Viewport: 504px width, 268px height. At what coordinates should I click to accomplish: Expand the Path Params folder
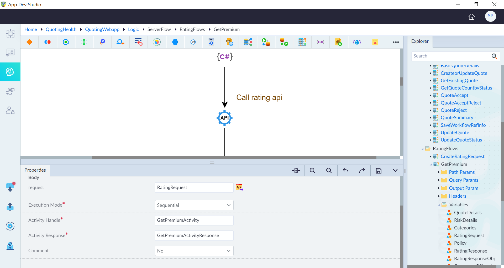pos(439,172)
